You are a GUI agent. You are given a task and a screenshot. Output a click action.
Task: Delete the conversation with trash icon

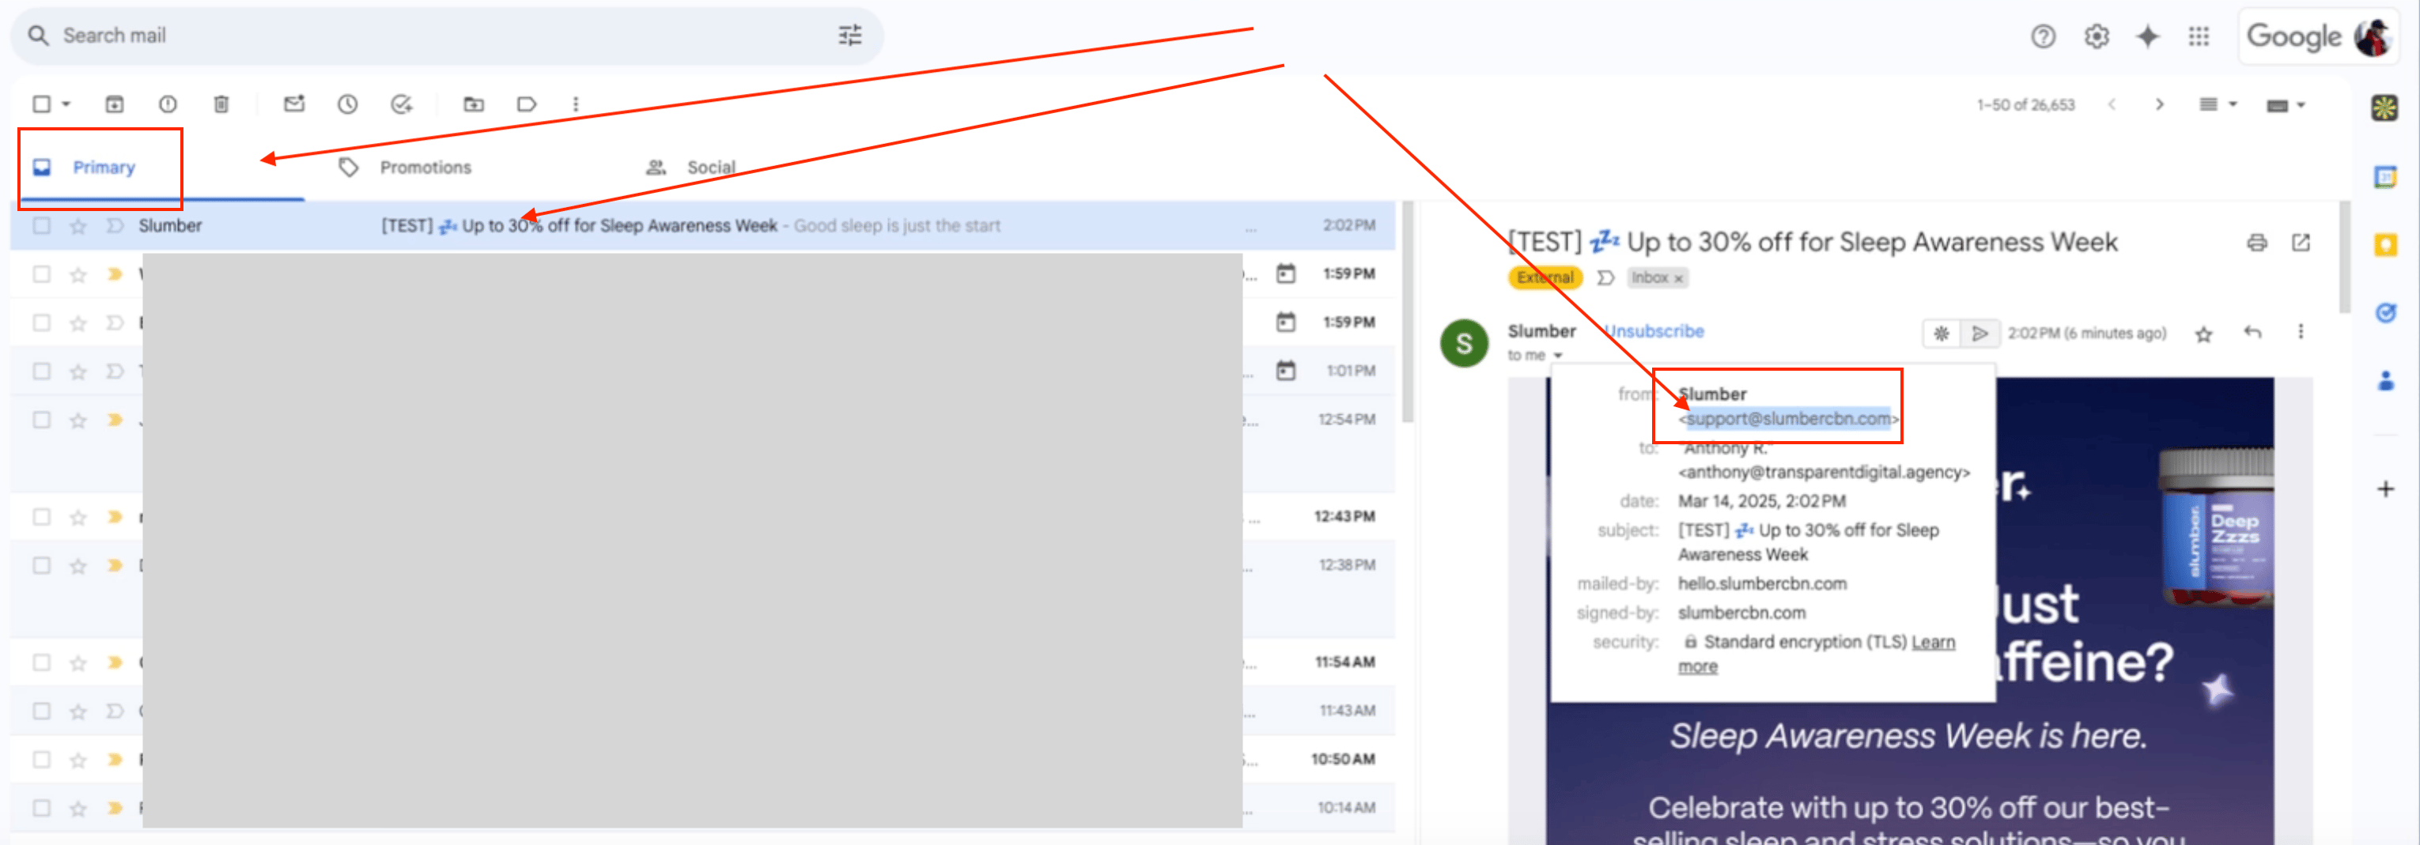click(221, 104)
